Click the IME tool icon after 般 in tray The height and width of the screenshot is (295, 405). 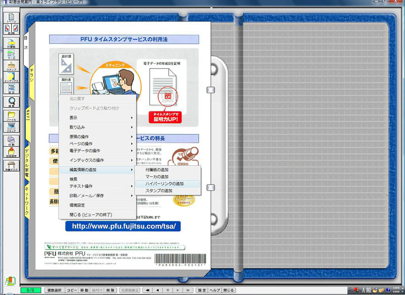(x=375, y=290)
